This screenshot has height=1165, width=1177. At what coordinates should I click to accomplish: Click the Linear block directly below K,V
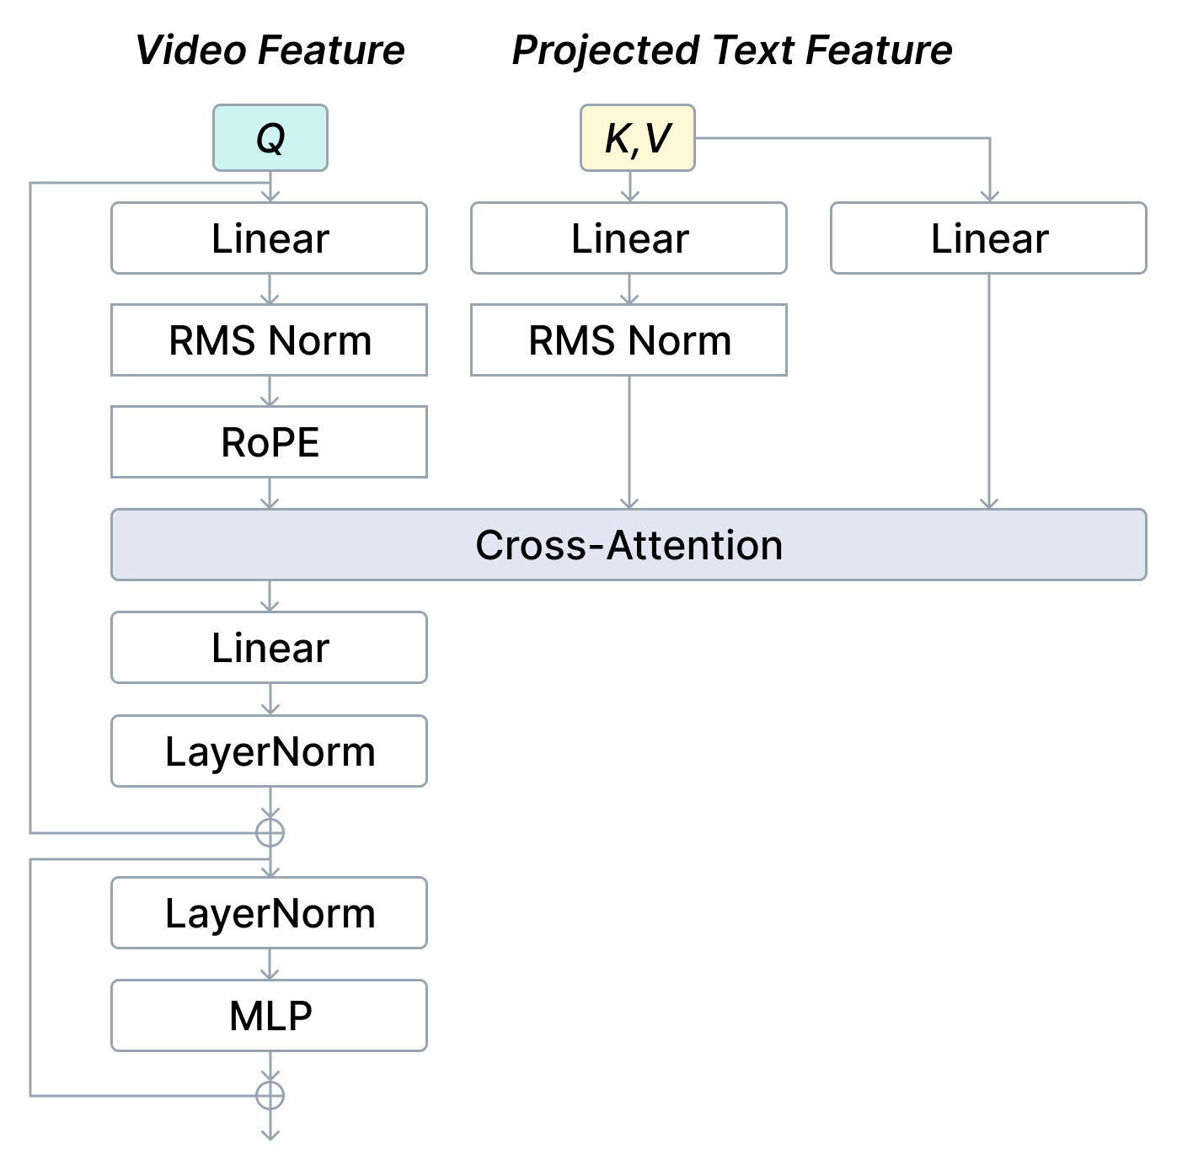pyautogui.click(x=629, y=238)
